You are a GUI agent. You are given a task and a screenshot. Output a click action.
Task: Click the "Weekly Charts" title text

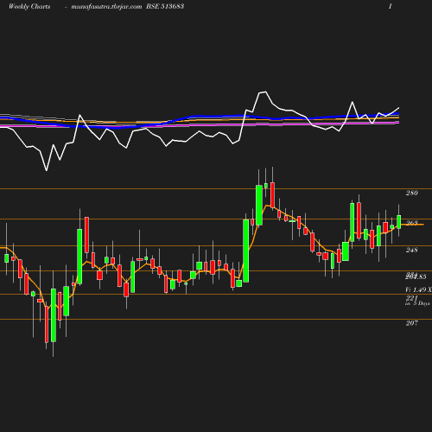[x=29, y=6]
